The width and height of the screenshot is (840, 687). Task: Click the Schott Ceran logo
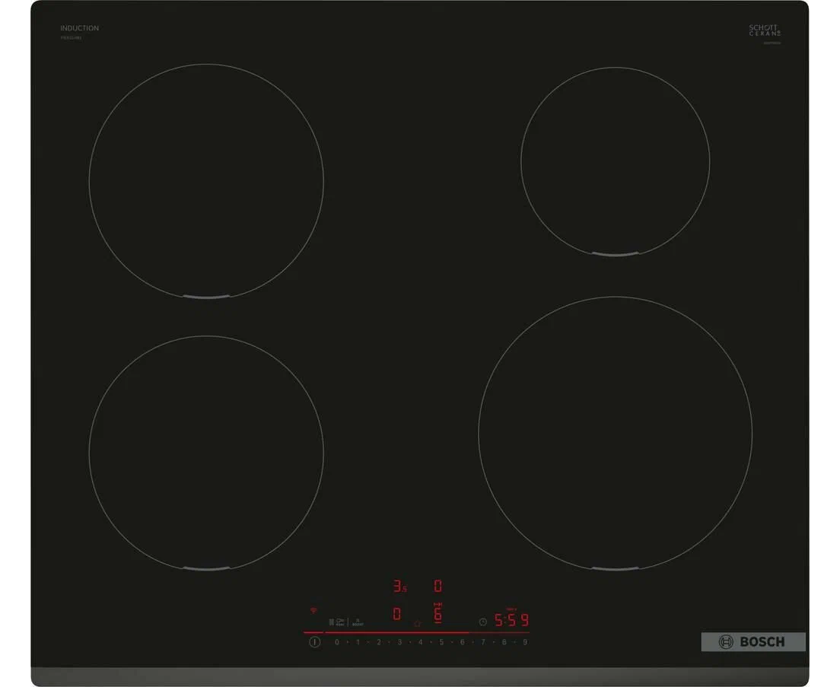pyautogui.click(x=764, y=31)
